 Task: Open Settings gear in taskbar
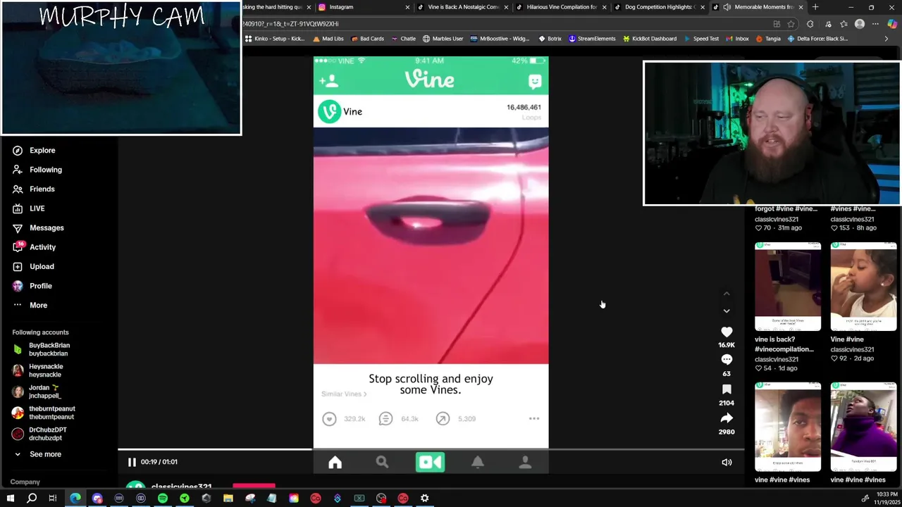pos(425,499)
